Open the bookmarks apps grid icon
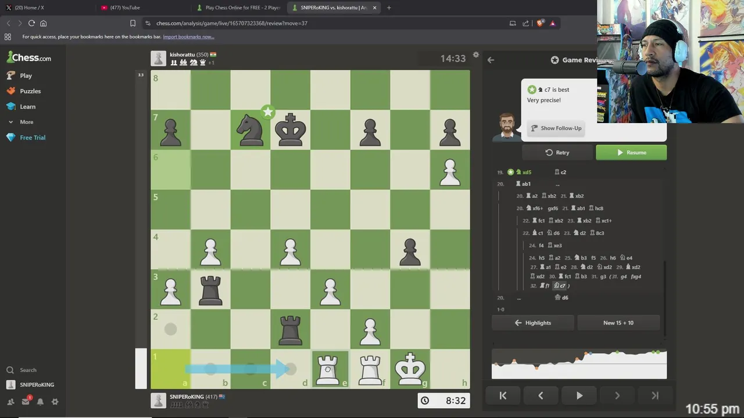Viewport: 744px width, 418px height. tap(8, 37)
